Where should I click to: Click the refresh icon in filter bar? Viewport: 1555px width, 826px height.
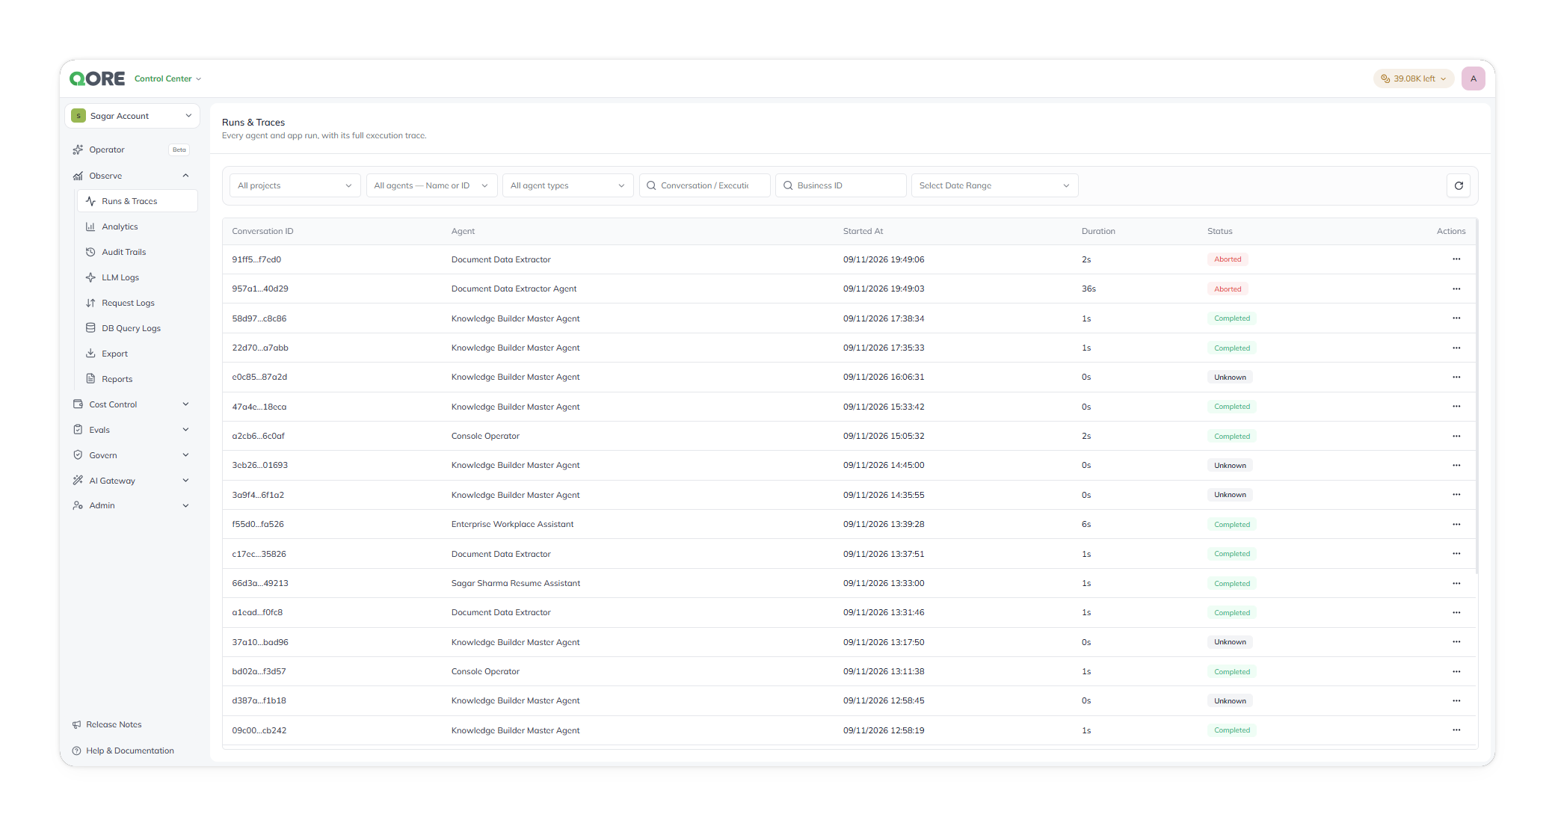pyautogui.click(x=1459, y=185)
